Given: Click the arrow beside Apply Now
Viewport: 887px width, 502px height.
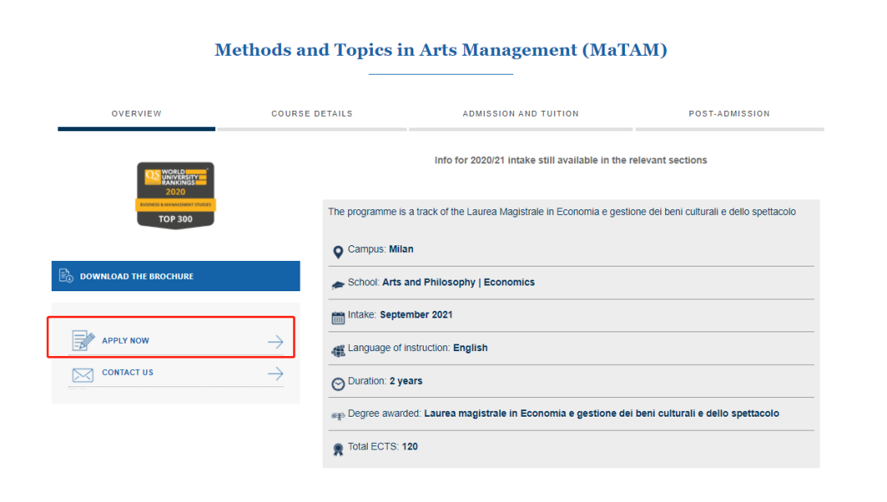Looking at the screenshot, I should coord(275,341).
